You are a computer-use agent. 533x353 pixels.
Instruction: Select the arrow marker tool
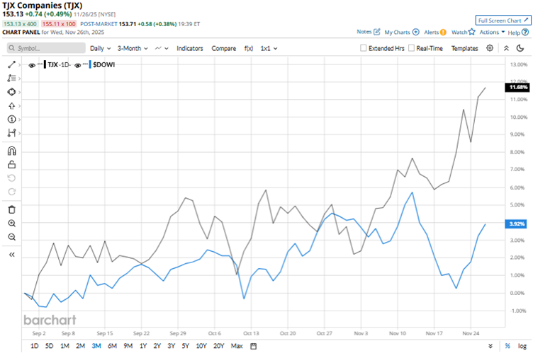point(11,106)
